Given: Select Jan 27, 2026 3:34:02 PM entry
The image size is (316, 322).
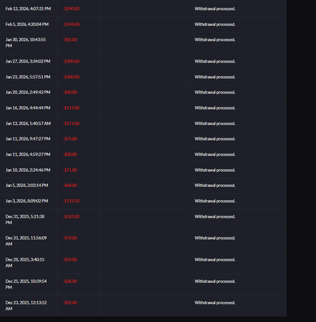Looking at the screenshot, I should pyautogui.click(x=28, y=61).
